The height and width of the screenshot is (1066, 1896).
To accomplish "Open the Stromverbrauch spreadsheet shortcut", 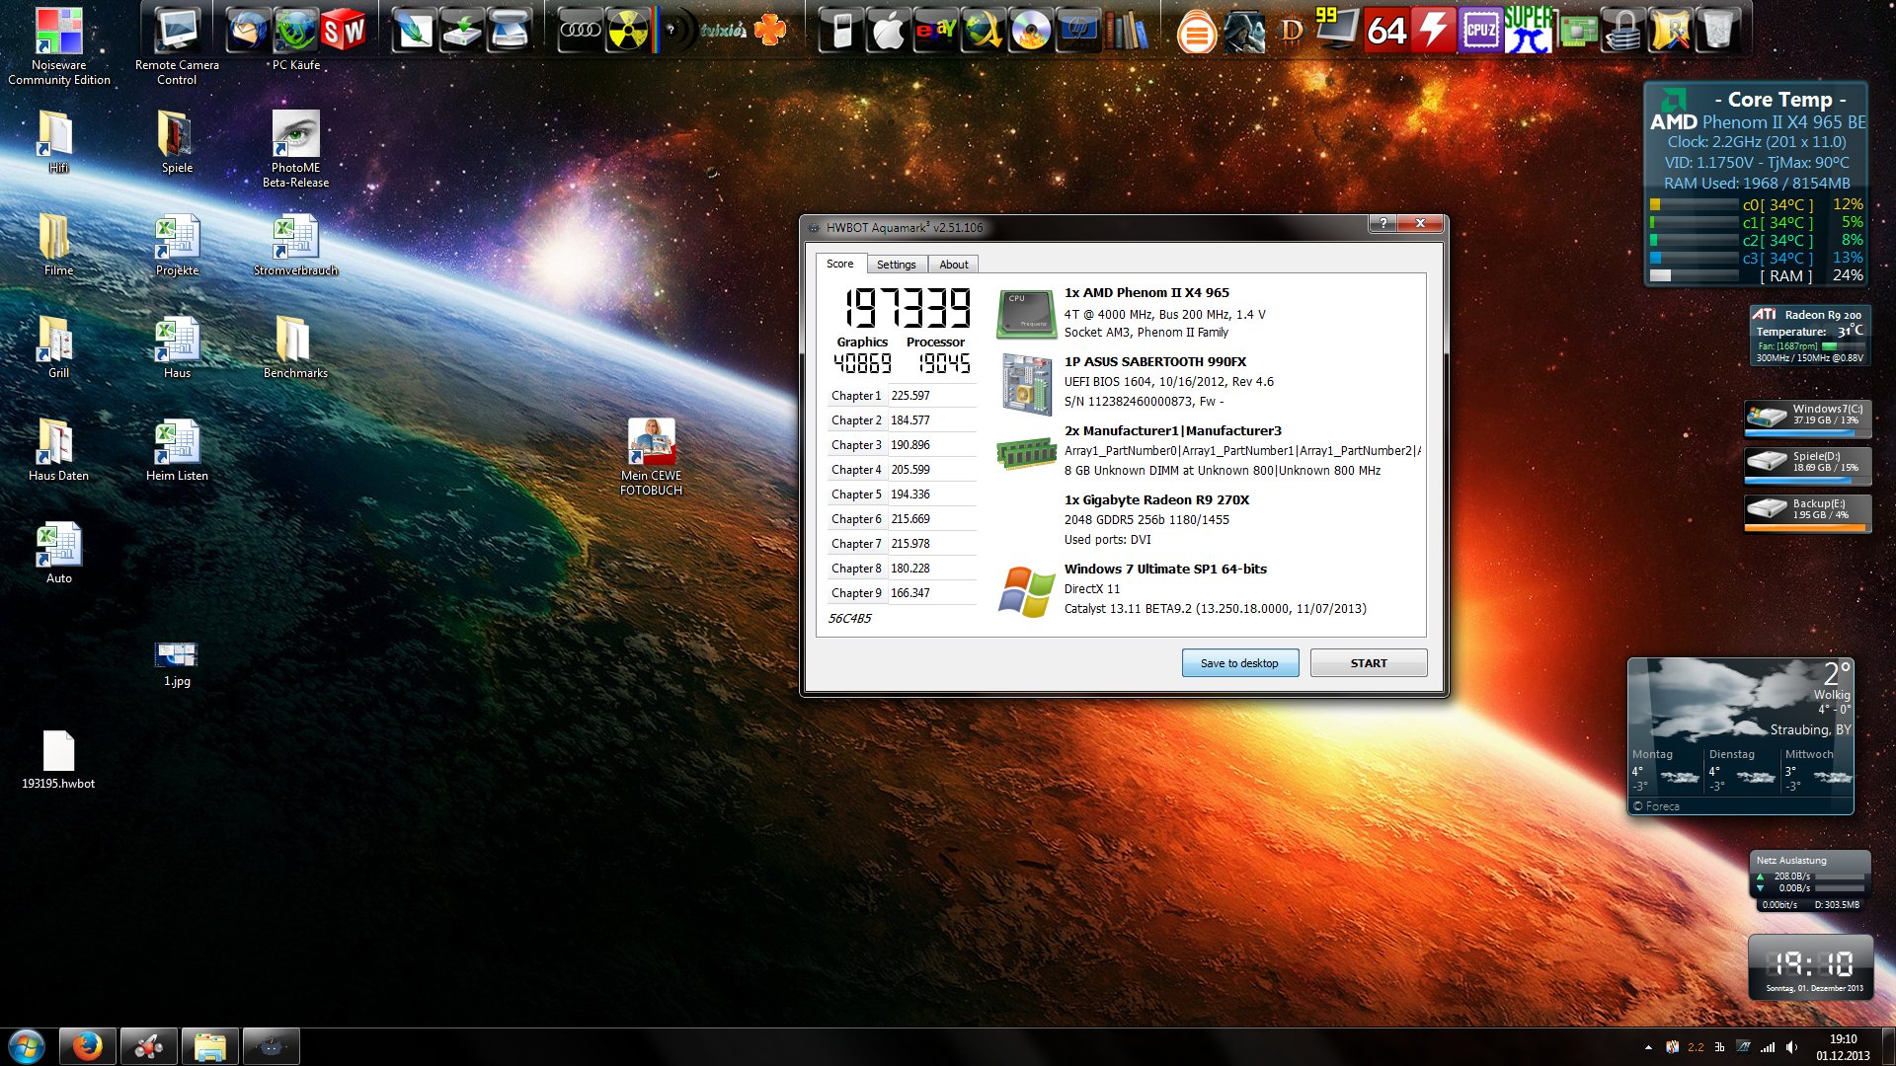I will point(295,245).
